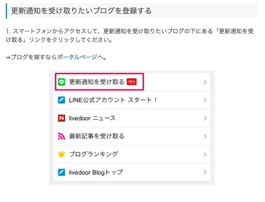Select 最新記事を受け取る text
The height and width of the screenshot is (202, 265).
click(97, 136)
